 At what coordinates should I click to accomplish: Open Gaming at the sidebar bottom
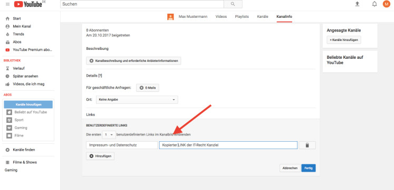[x=11, y=170]
